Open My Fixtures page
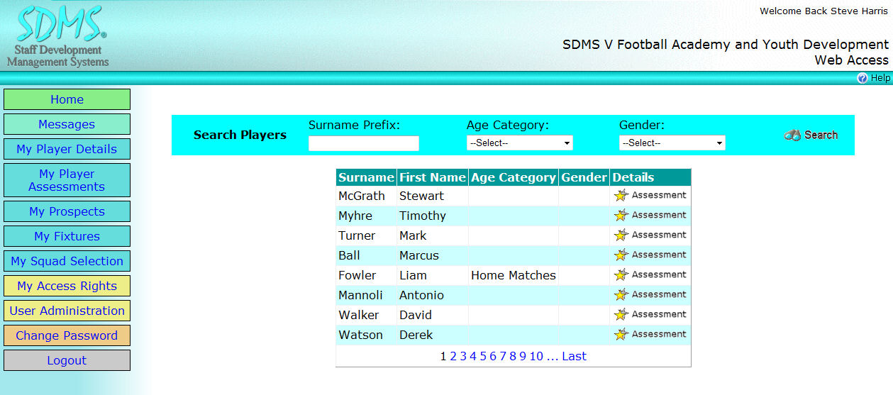 [x=67, y=236]
